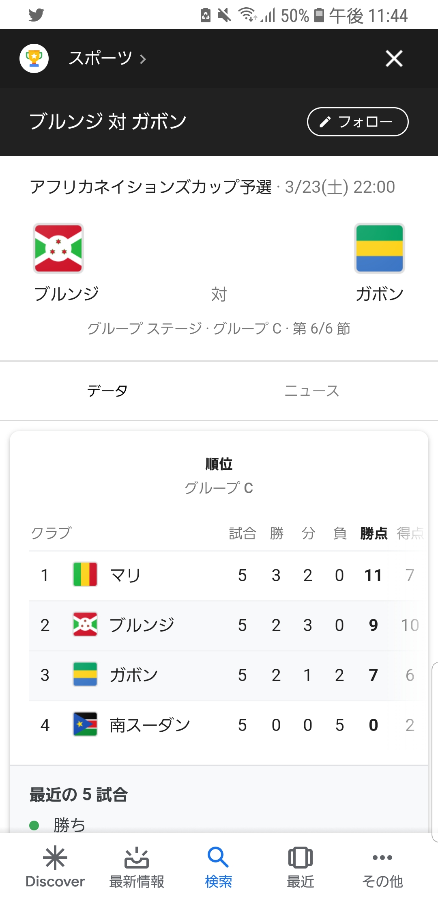Open ガボン team in standings table
Viewport: 438px width, 901px height.
133,675
